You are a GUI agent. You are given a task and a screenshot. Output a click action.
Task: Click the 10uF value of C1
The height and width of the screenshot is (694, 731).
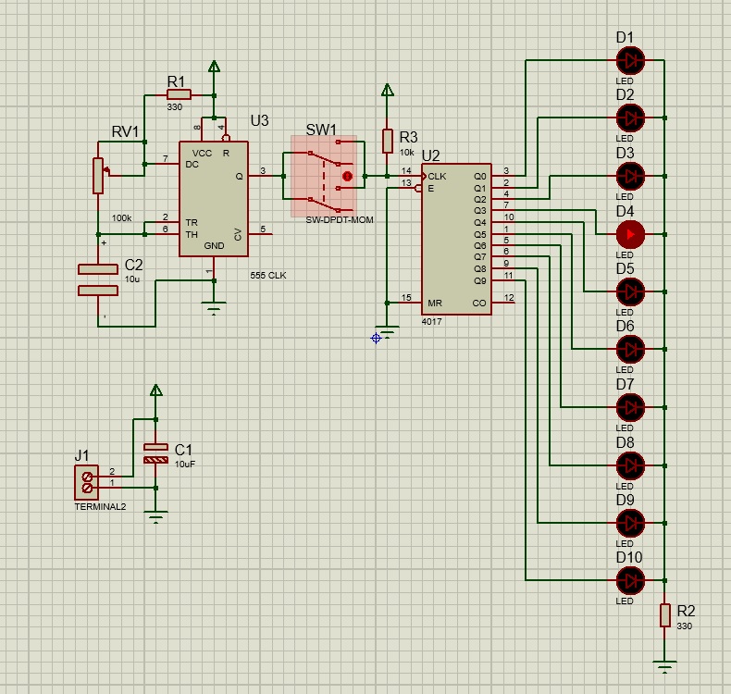tap(185, 465)
